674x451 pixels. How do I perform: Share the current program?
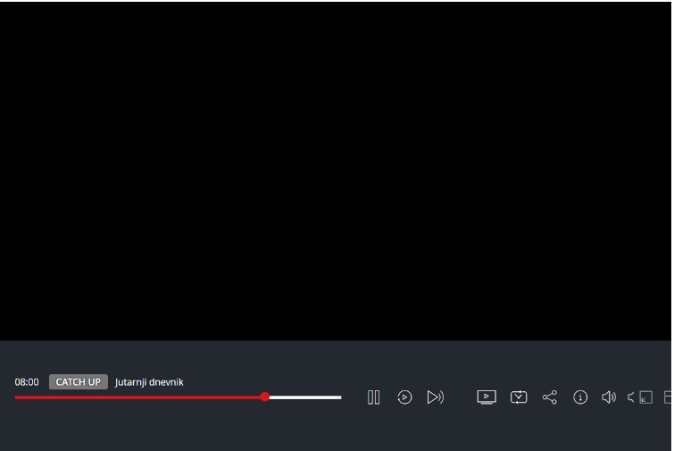coord(550,397)
